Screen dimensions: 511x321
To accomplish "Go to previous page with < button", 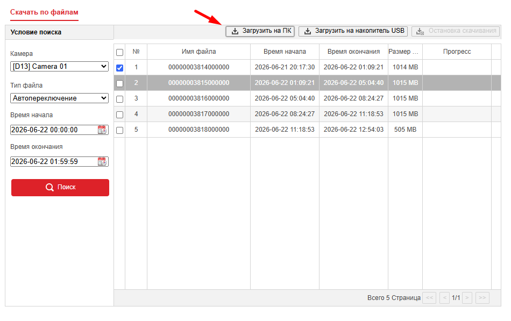I will (x=444, y=298).
